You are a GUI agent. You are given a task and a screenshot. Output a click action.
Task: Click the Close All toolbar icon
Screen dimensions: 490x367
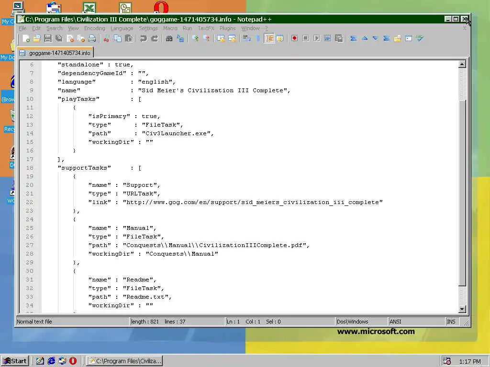tap(81, 38)
